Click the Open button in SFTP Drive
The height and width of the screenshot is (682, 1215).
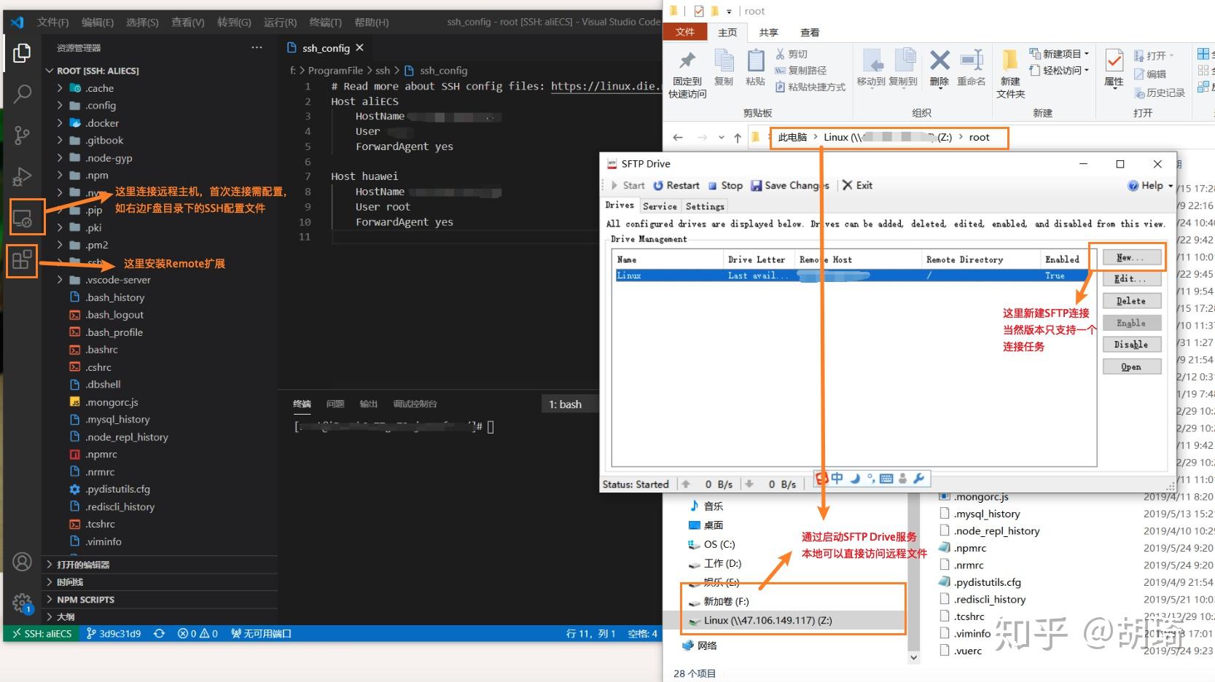(x=1131, y=367)
